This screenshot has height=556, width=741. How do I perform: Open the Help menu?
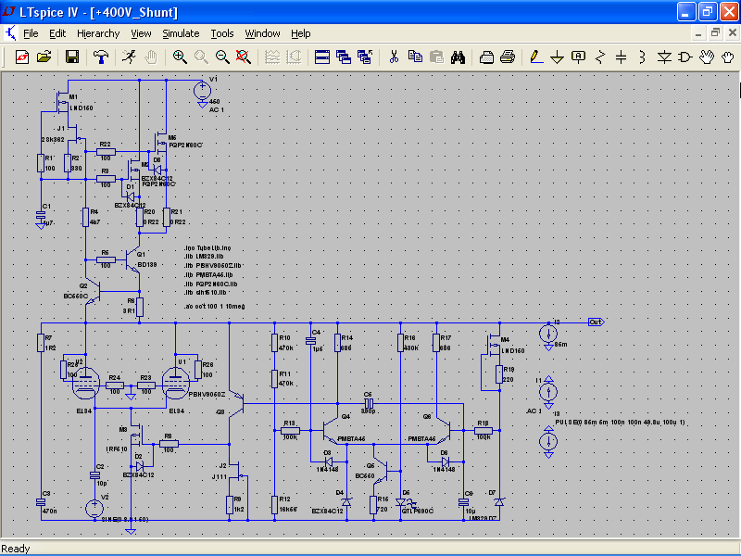click(x=300, y=33)
